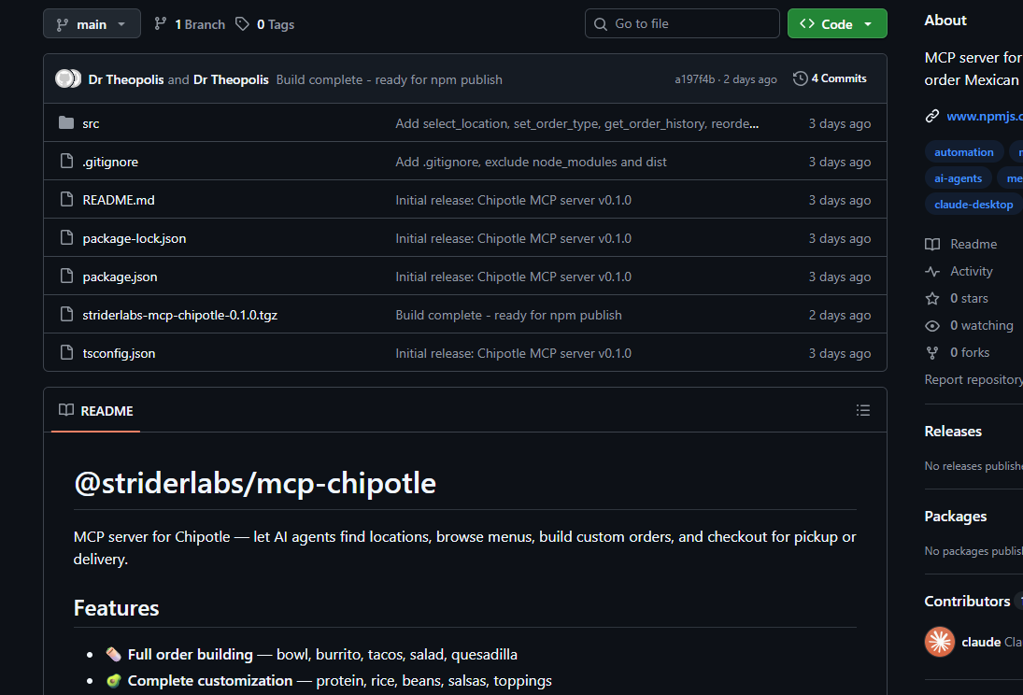Open striderlabs-mcp-chipotle-0.1.0.tgz file
The image size is (1023, 695).
point(180,315)
